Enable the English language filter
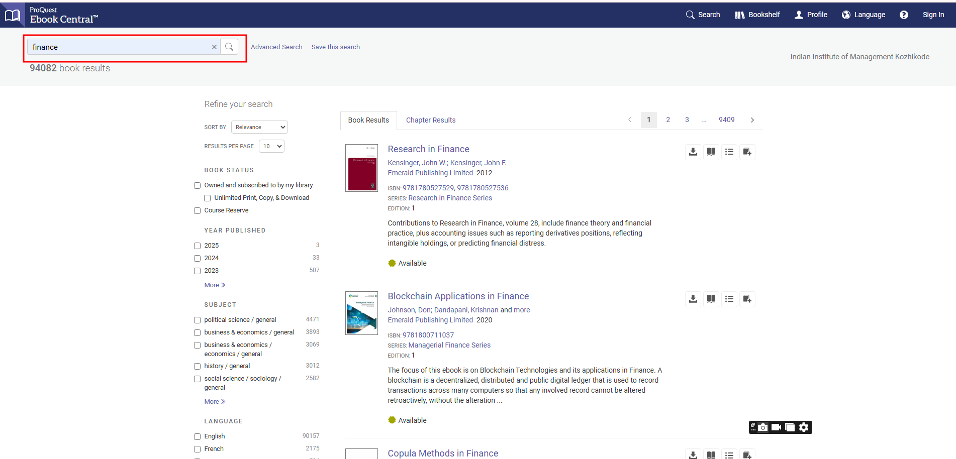The width and height of the screenshot is (956, 459). pyautogui.click(x=198, y=437)
